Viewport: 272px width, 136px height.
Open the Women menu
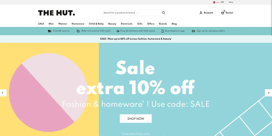63,24
